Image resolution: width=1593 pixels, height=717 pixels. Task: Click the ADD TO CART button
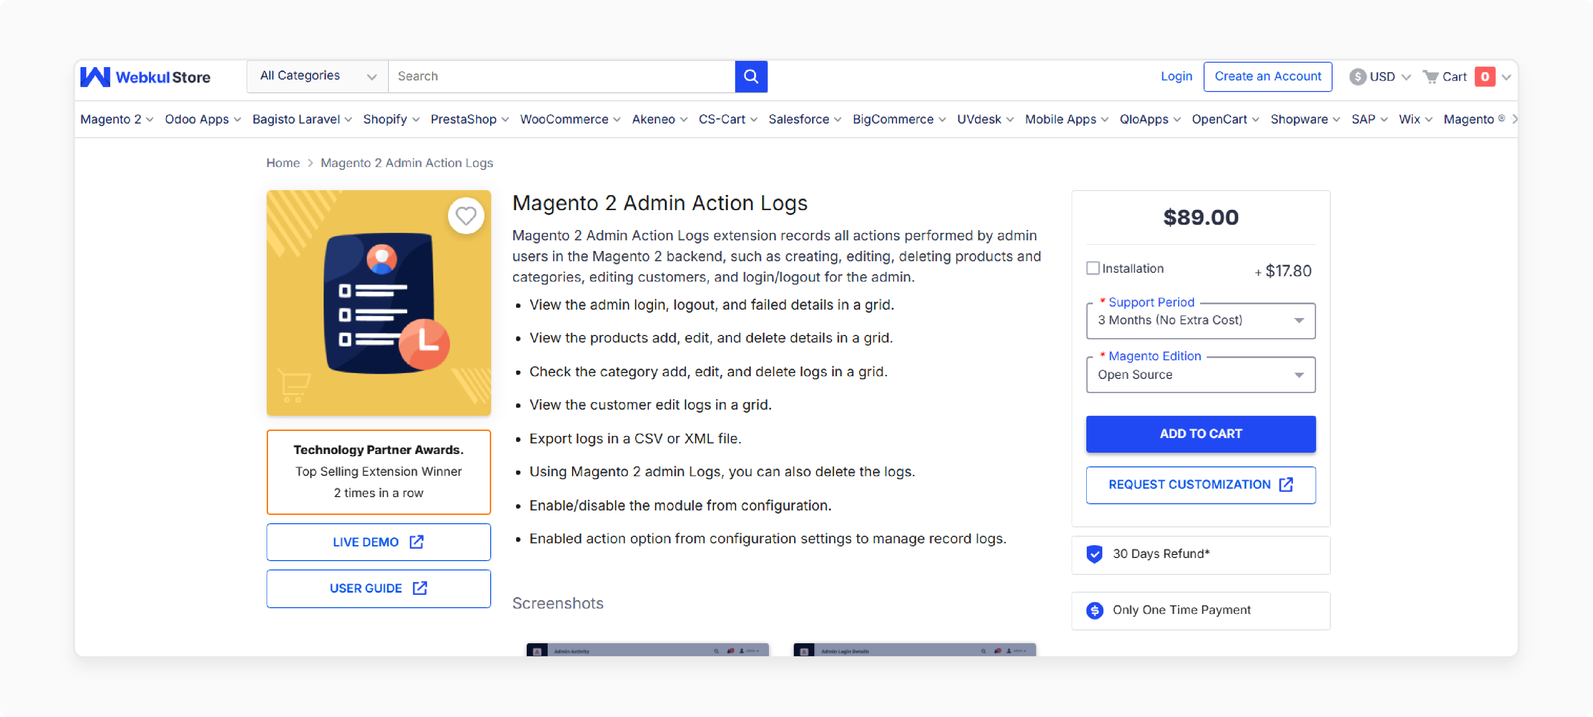(1201, 434)
